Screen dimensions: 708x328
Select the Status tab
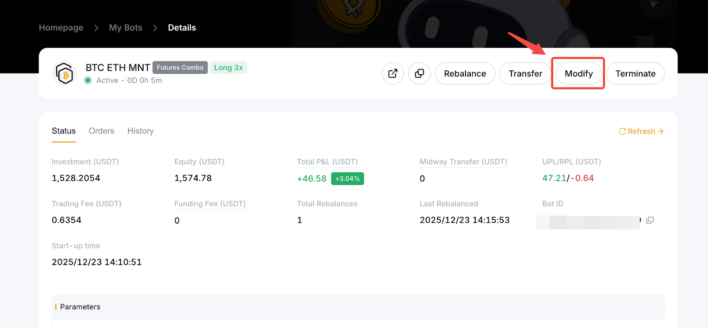point(64,131)
